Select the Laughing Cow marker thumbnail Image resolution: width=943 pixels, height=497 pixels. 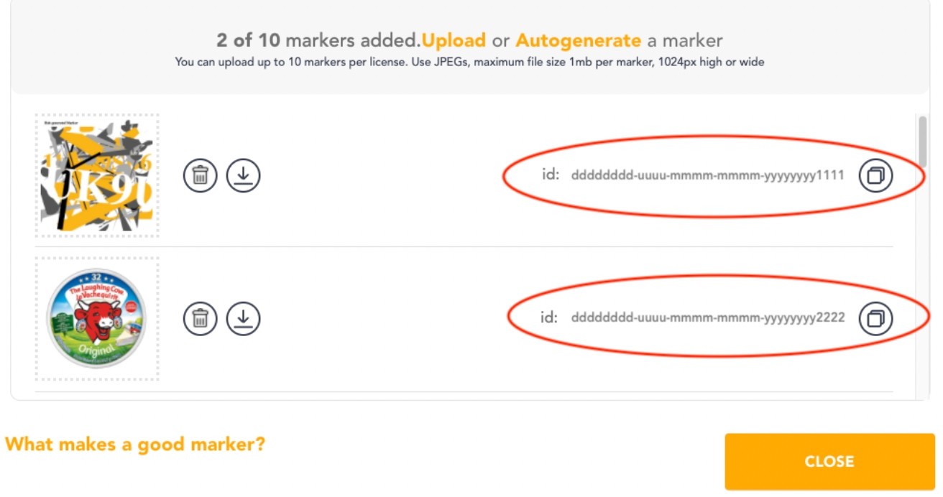coord(97,318)
